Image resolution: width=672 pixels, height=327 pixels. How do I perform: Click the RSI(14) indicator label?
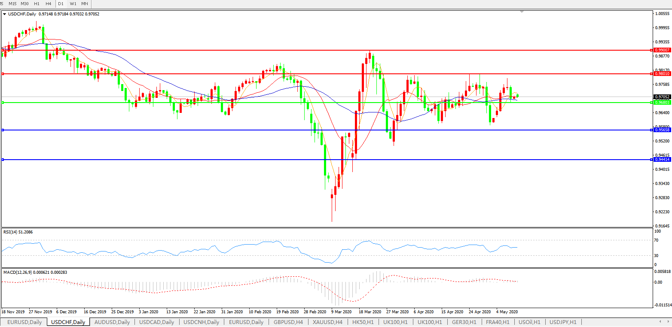point(18,232)
